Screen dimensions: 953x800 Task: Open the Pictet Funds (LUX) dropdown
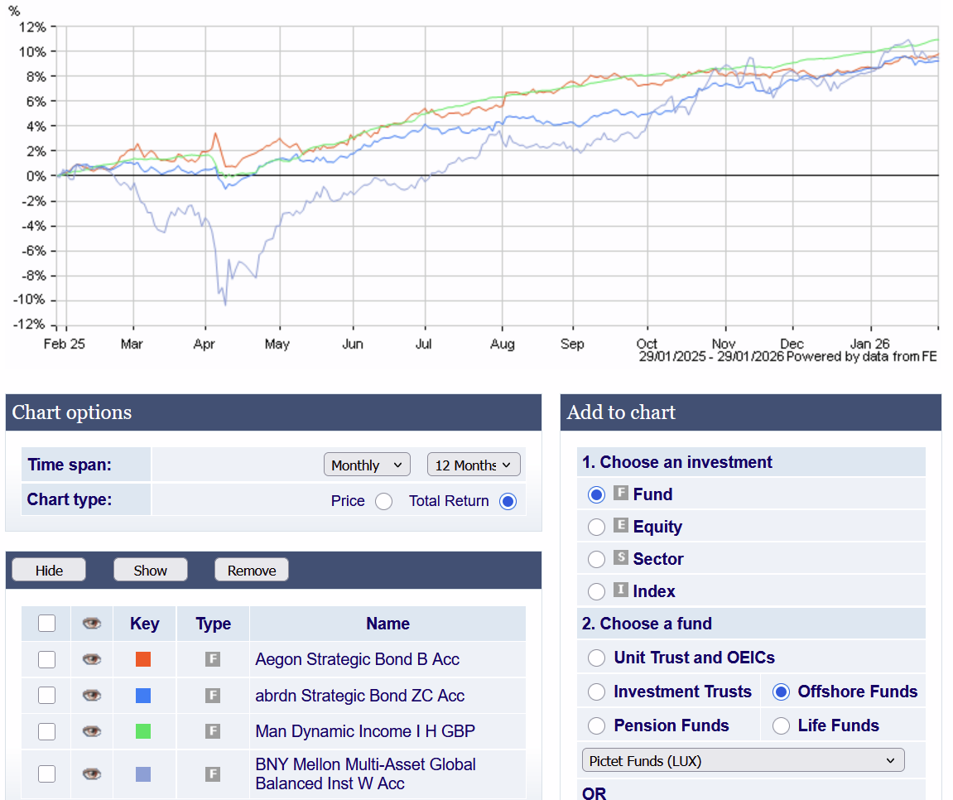[x=743, y=760]
